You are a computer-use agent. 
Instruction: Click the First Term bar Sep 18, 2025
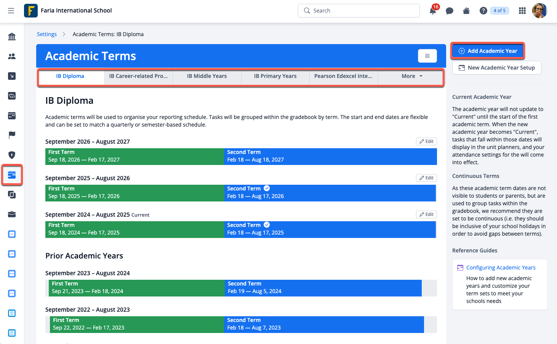pyautogui.click(x=134, y=193)
